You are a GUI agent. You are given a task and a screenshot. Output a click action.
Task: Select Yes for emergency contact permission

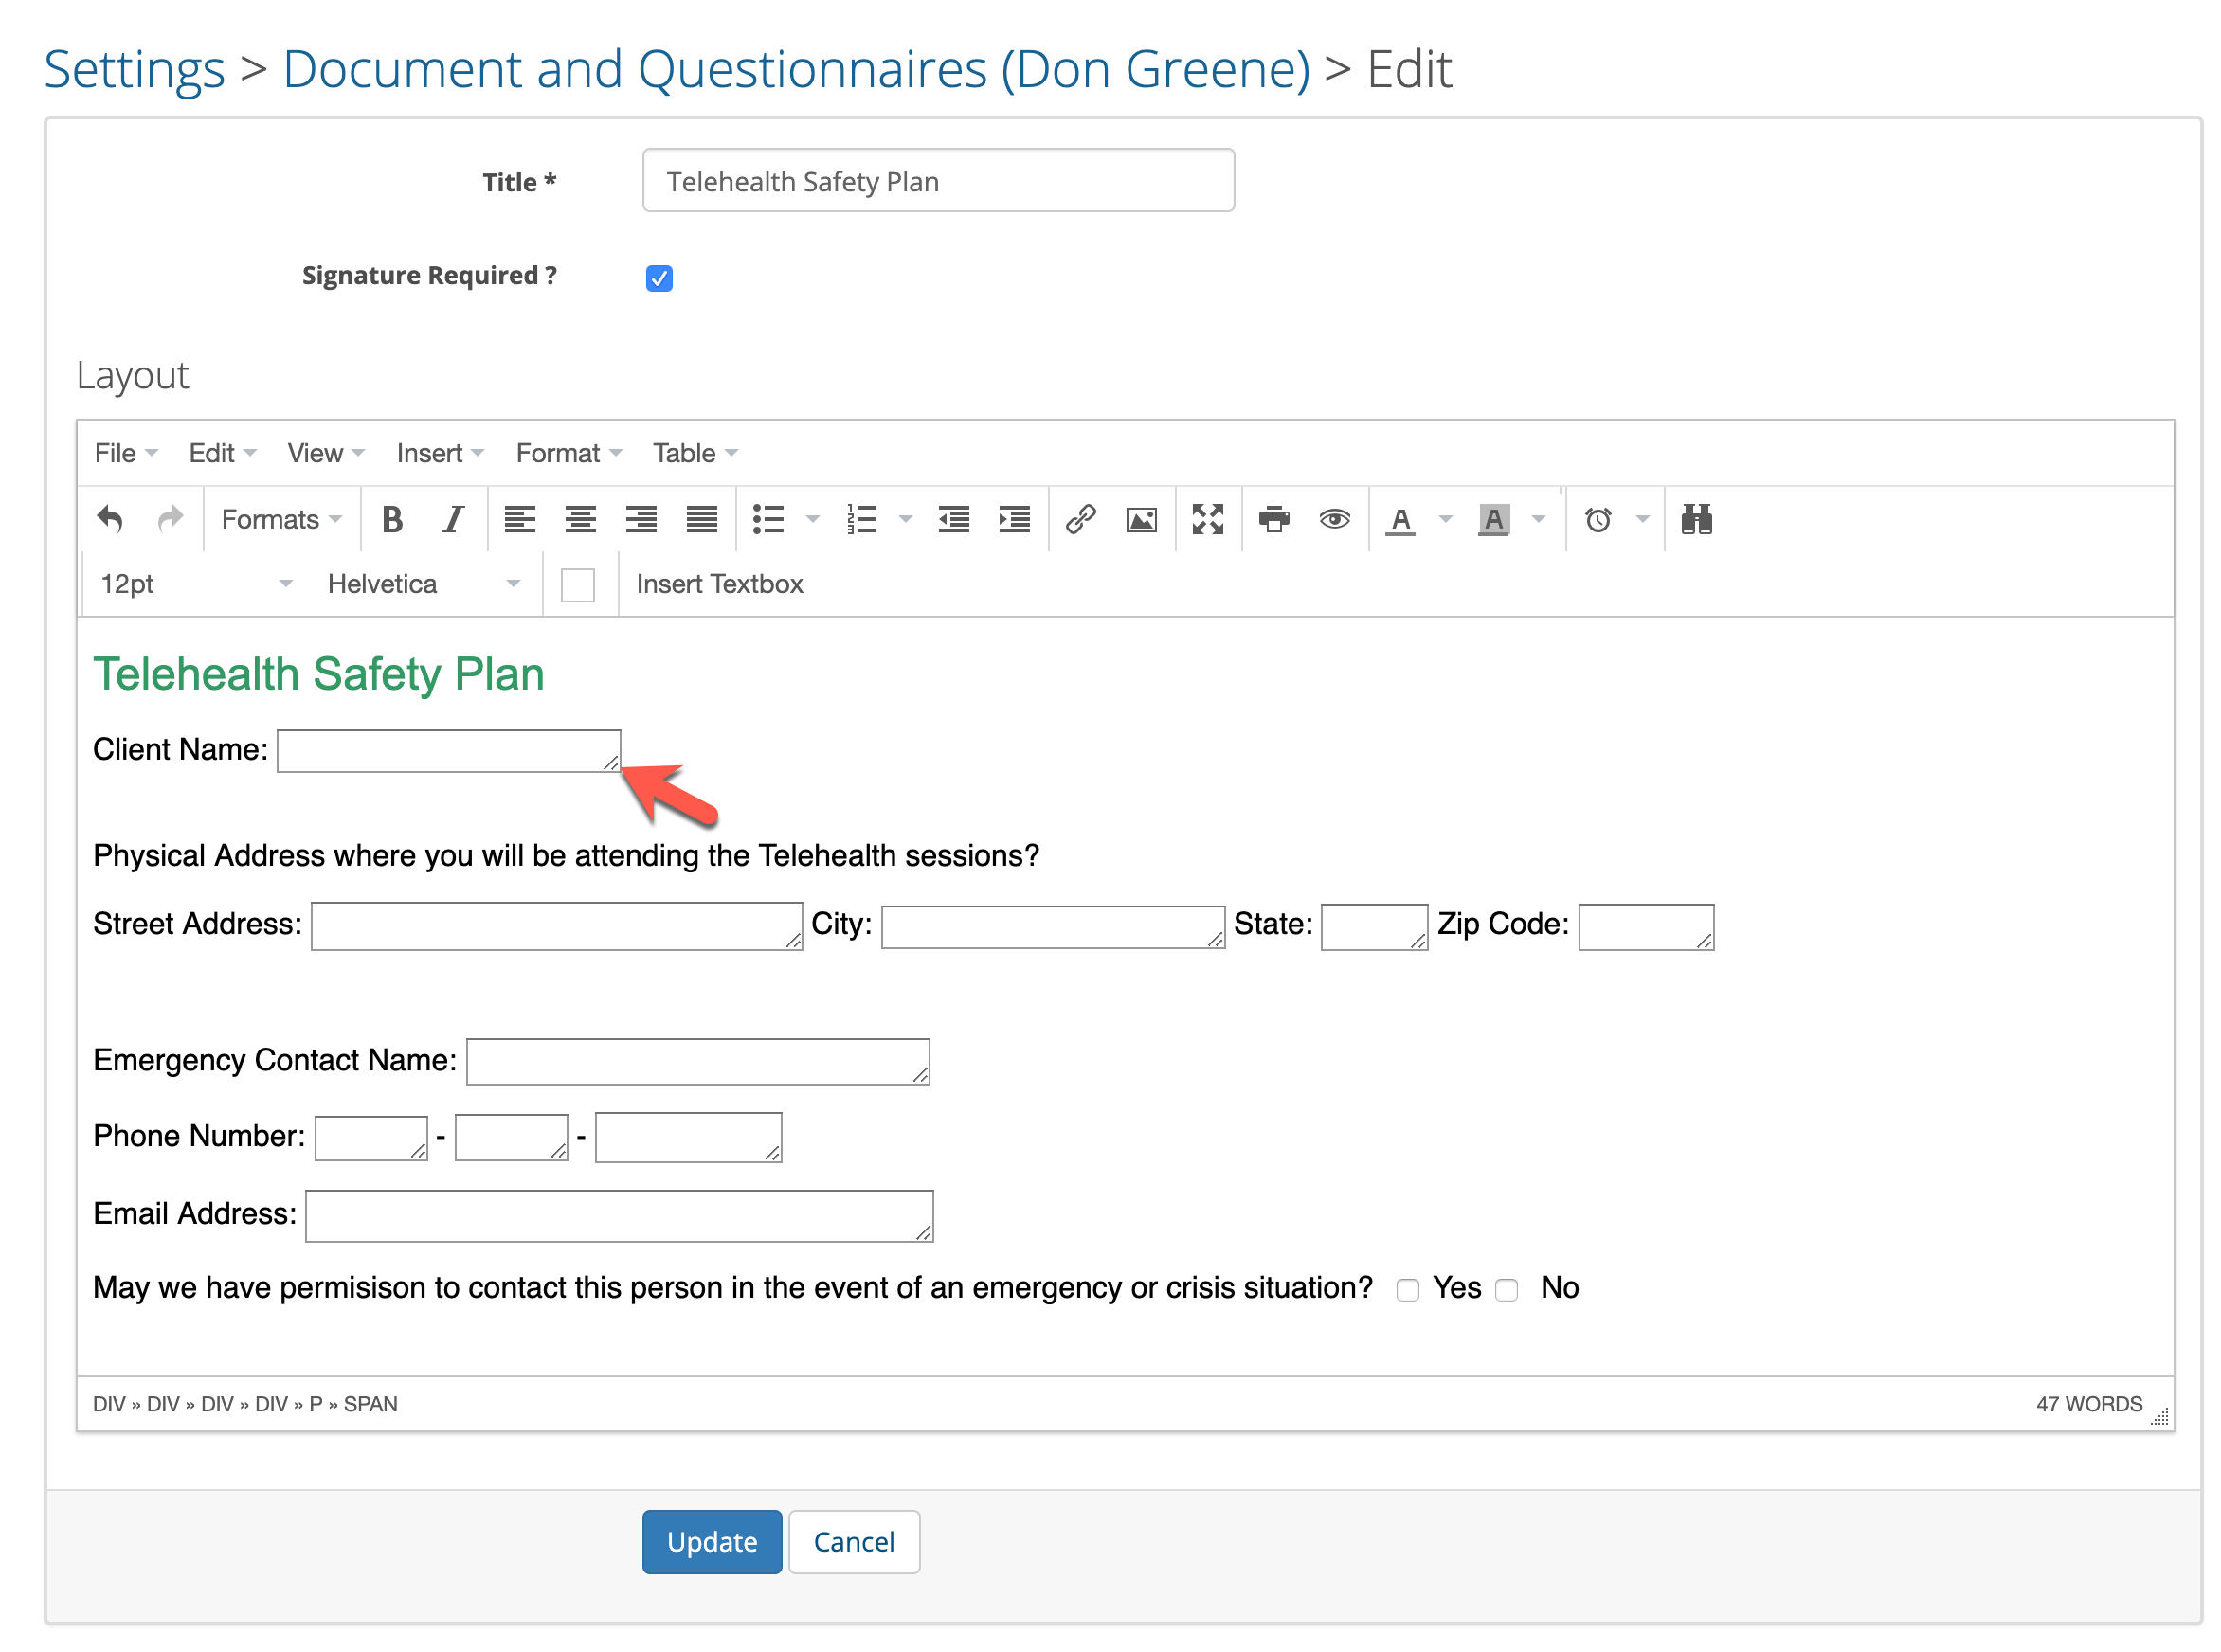(1409, 1290)
